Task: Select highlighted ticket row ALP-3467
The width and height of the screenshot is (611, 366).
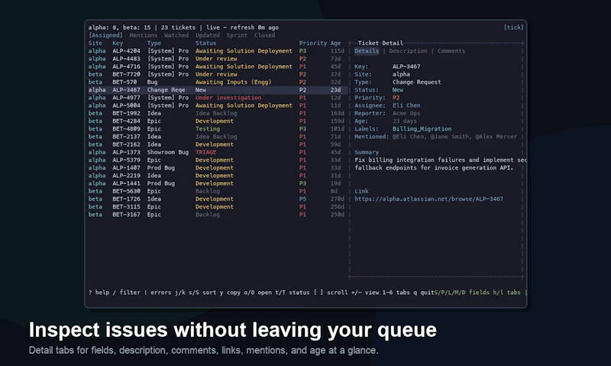Action: 217,90
